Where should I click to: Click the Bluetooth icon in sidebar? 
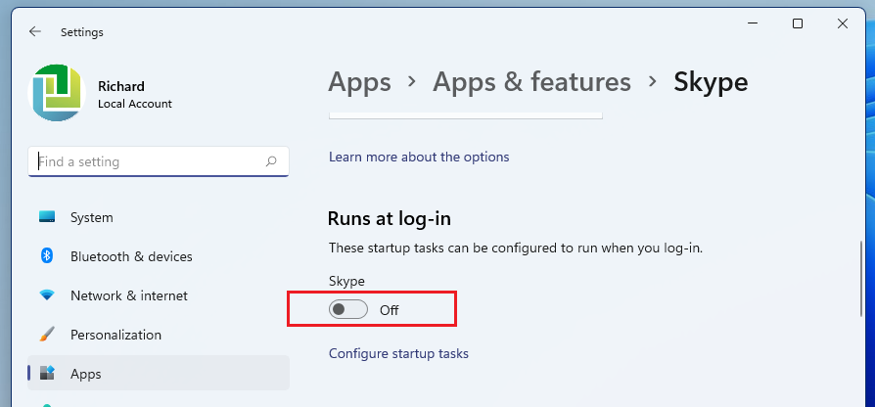47,256
